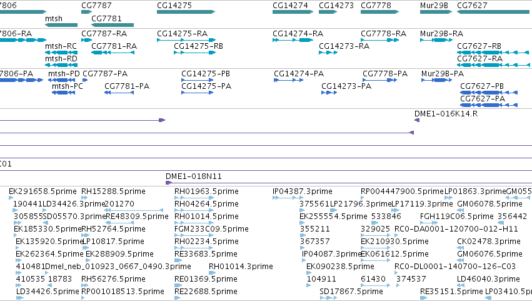This screenshot has width=532, height=301.
Task: Select transcript mtsh-RD label
Action: (61, 59)
